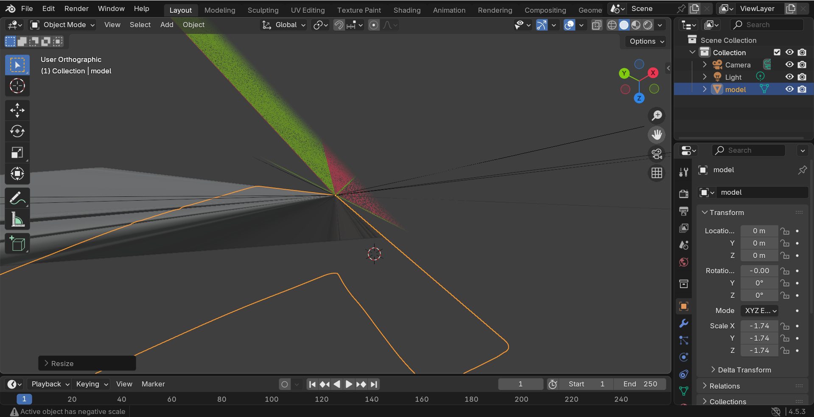Viewport: 814px width, 417px height.
Task: Open the Global orientation dropdown
Action: pos(283,25)
